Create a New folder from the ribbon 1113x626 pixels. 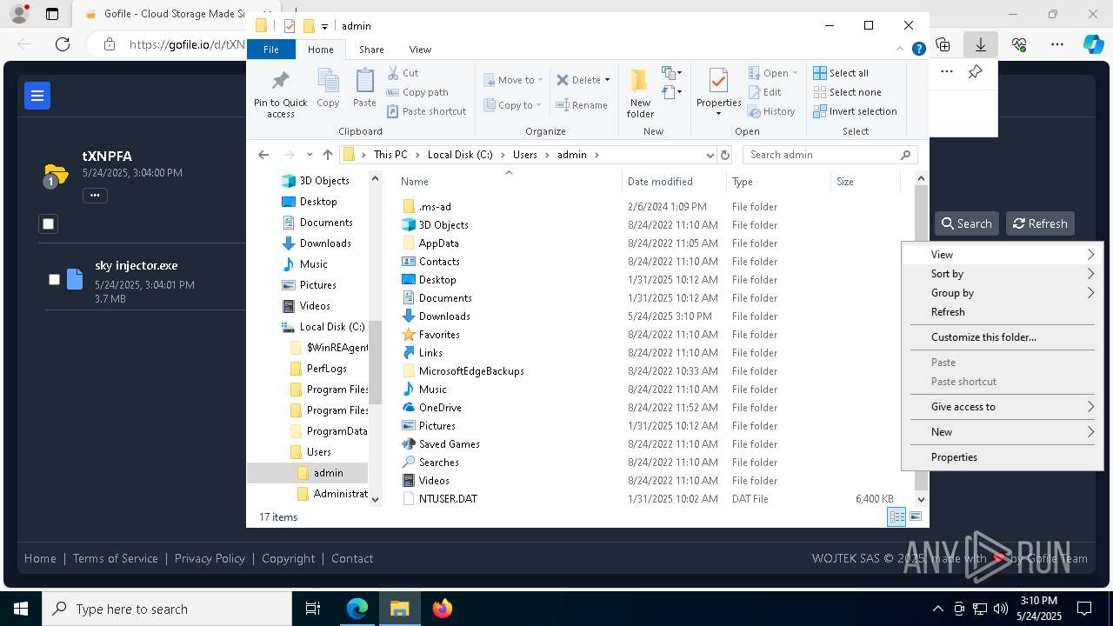point(640,93)
